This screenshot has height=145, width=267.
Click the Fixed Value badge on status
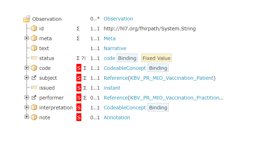156,58
